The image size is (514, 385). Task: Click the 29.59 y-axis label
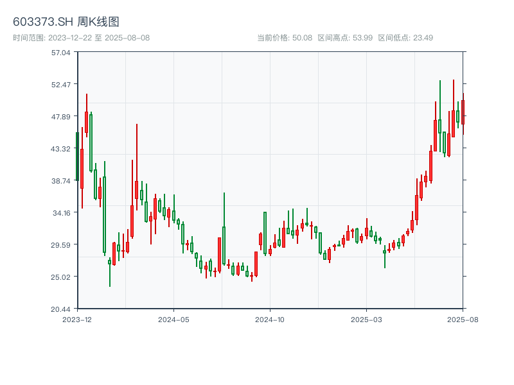60,245
